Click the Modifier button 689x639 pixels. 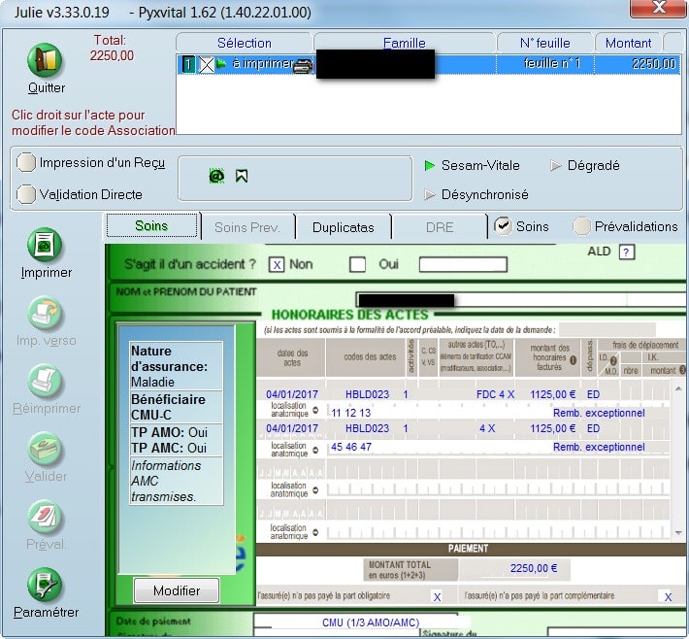coord(177,590)
